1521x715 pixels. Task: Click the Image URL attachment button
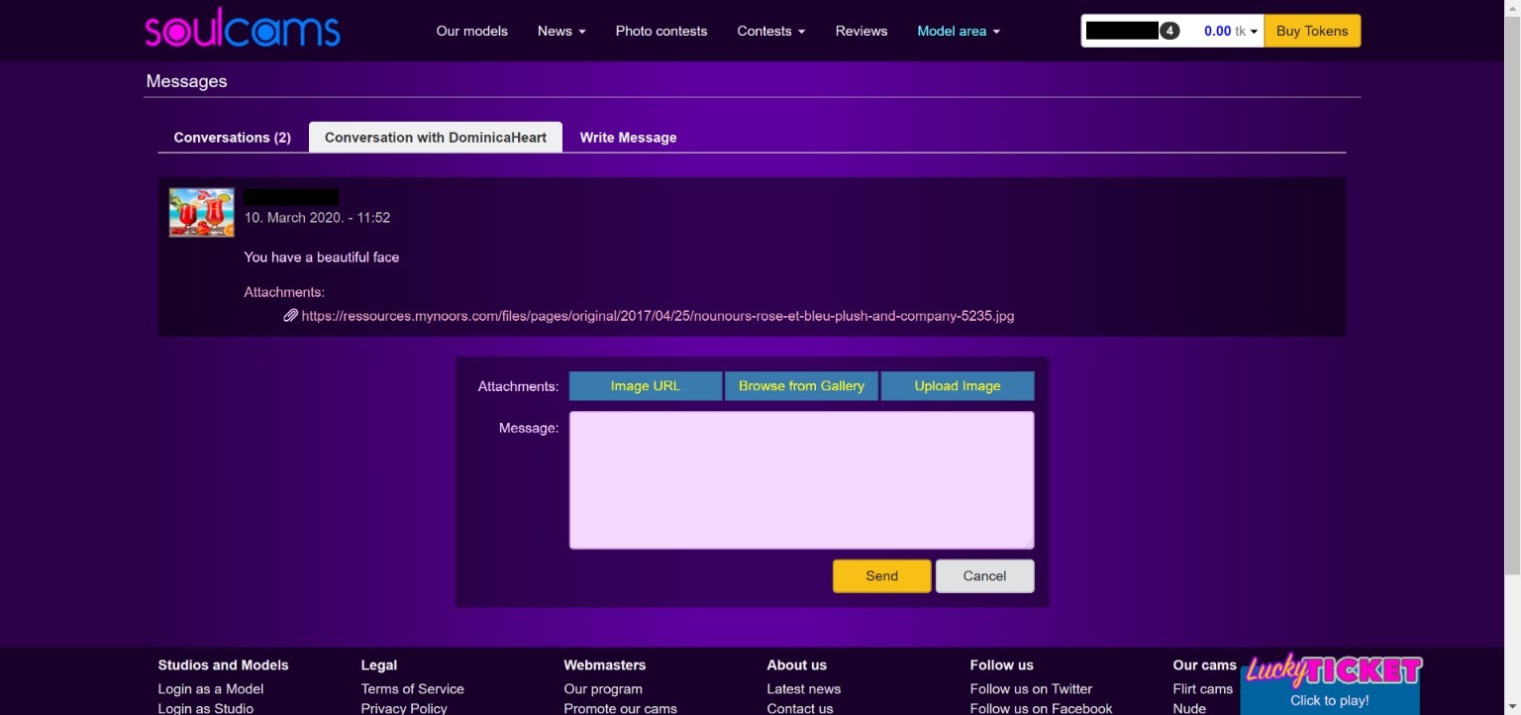(646, 386)
